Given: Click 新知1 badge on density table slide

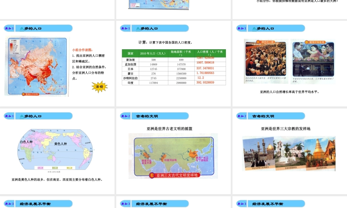Looking at the screenshot, I should [x=126, y=28].
